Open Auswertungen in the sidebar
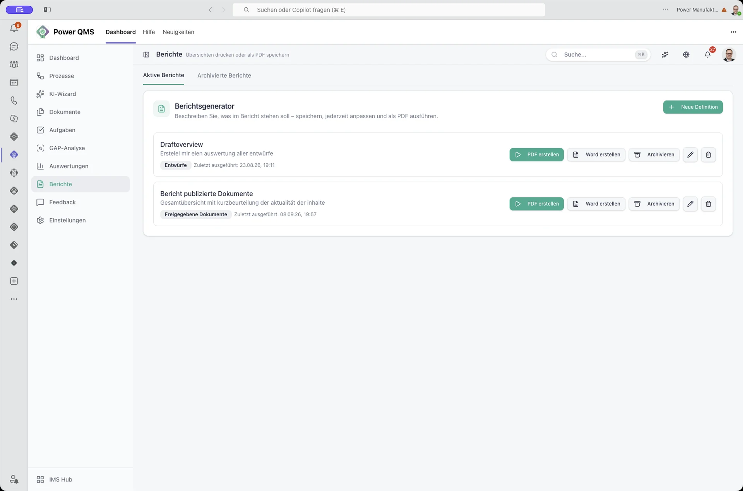 [80, 166]
